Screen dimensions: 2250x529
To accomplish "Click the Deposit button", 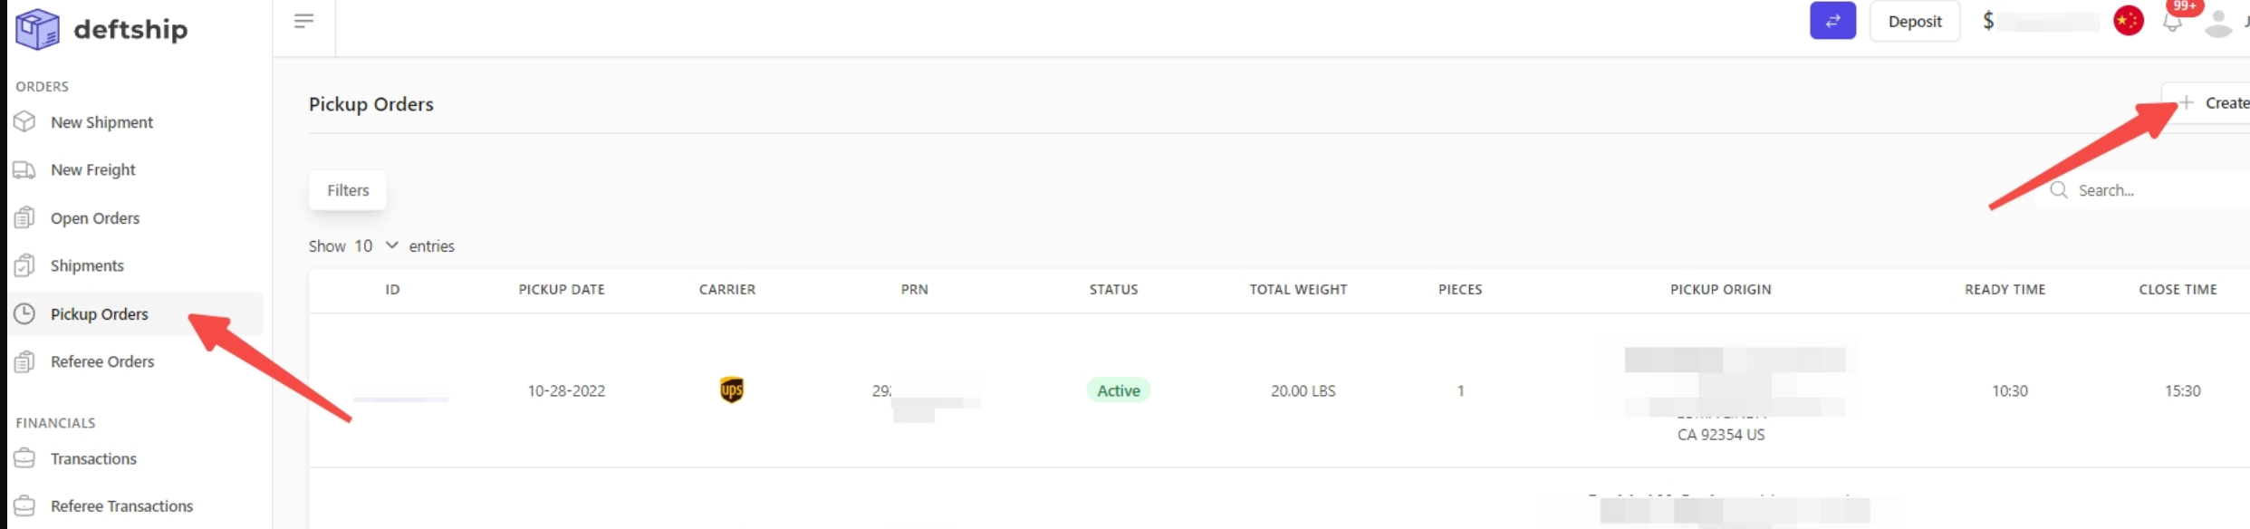I will coord(1915,21).
